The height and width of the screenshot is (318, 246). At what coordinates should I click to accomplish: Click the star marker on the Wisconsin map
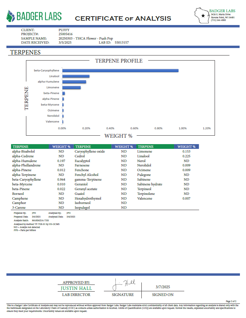coord(203,16)
